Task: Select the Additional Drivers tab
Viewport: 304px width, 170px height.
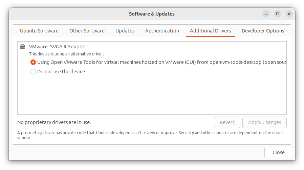Action: click(x=210, y=31)
